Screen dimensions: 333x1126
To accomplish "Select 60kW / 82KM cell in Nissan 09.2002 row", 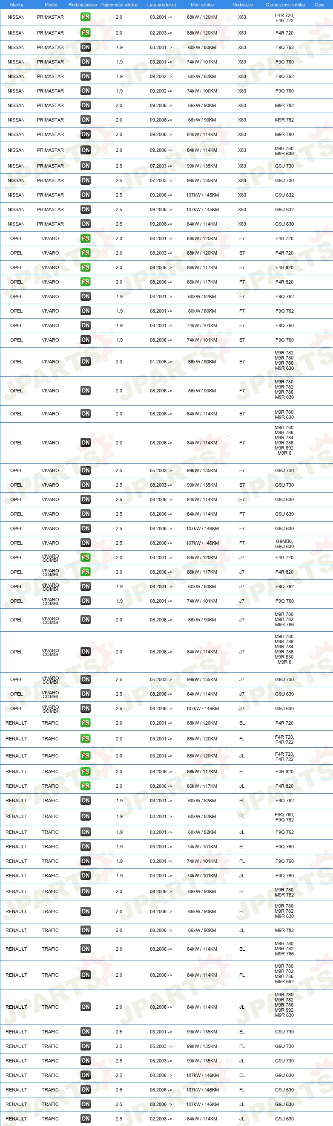I will point(202,76).
